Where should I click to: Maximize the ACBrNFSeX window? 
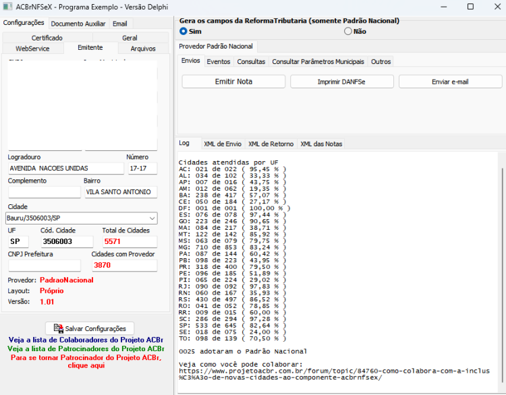pyautogui.click(x=470, y=7)
